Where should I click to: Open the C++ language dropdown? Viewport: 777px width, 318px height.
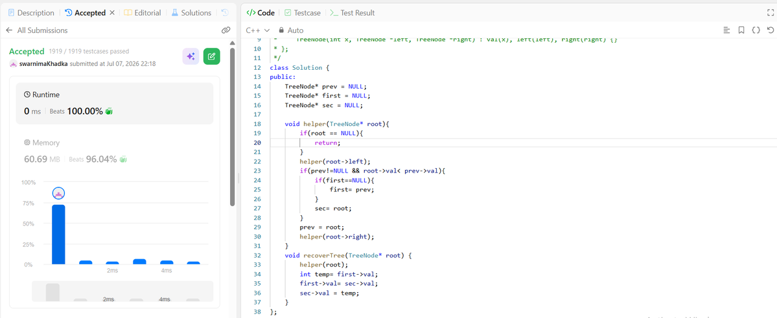[258, 30]
